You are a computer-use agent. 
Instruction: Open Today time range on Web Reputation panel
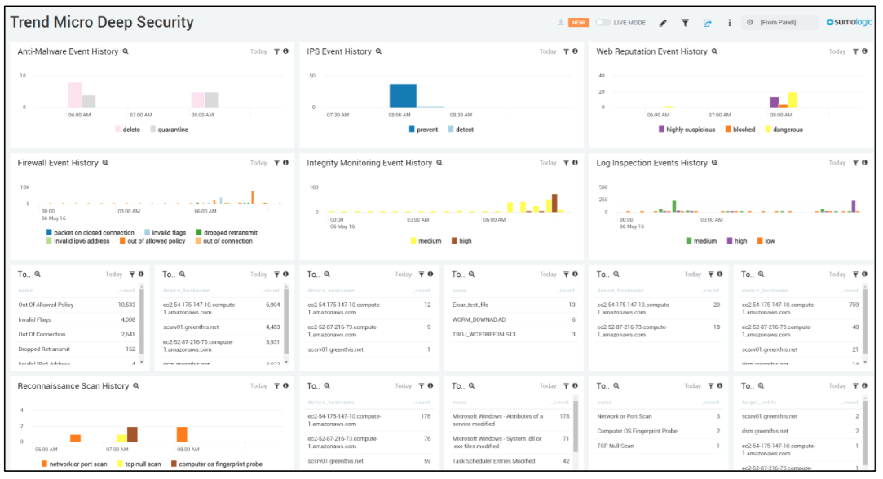pos(837,51)
